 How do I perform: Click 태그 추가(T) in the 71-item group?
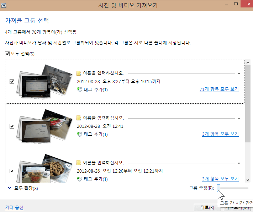[x=96, y=89]
